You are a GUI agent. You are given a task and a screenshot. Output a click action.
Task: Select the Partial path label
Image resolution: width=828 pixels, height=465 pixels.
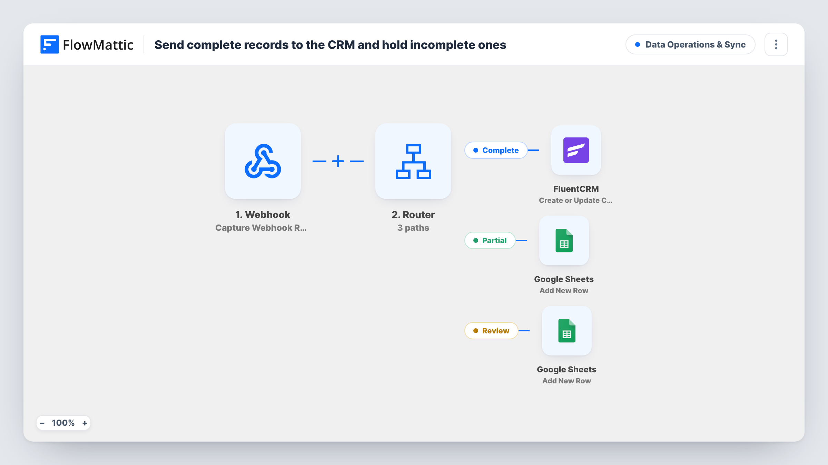pos(490,240)
